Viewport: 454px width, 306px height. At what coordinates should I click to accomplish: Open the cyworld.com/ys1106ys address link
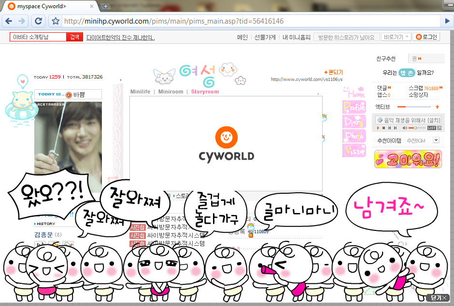click(x=307, y=79)
